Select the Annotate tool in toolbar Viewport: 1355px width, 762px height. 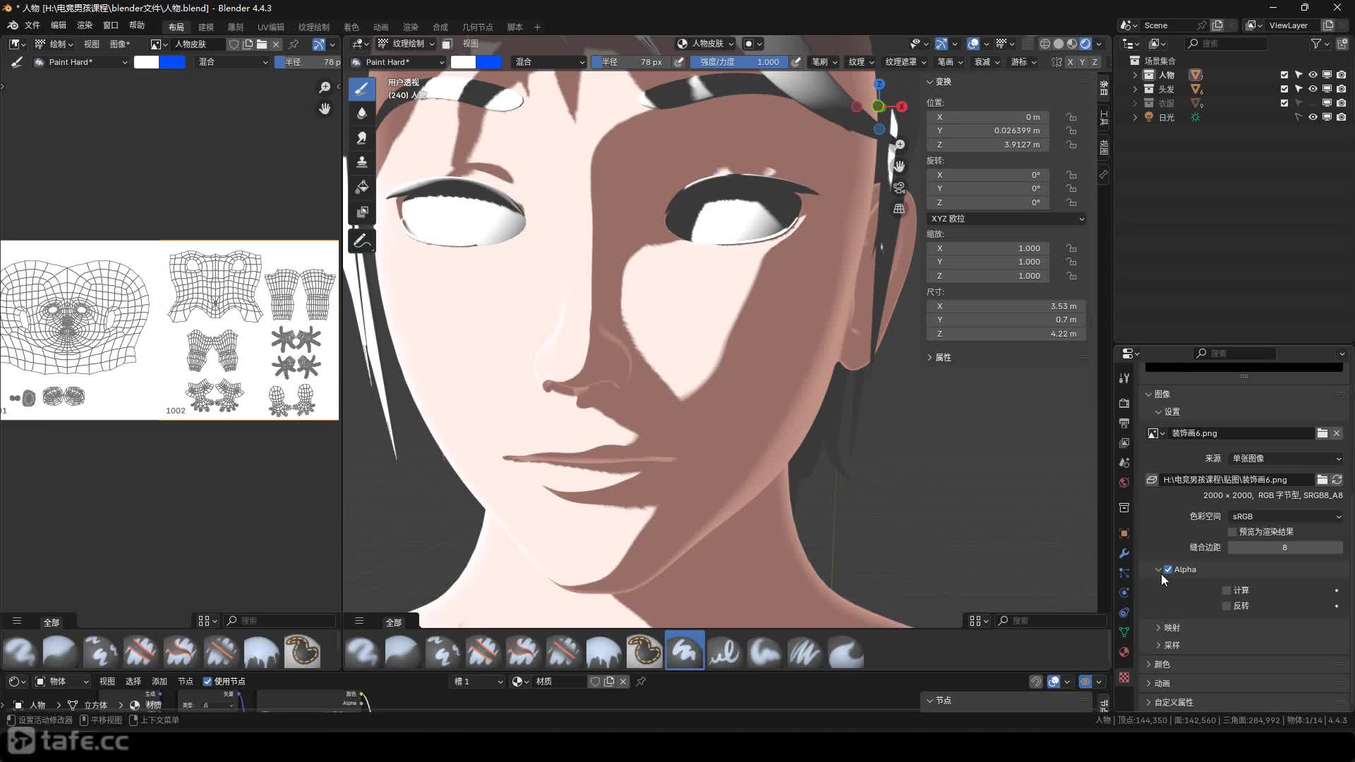pyautogui.click(x=361, y=241)
